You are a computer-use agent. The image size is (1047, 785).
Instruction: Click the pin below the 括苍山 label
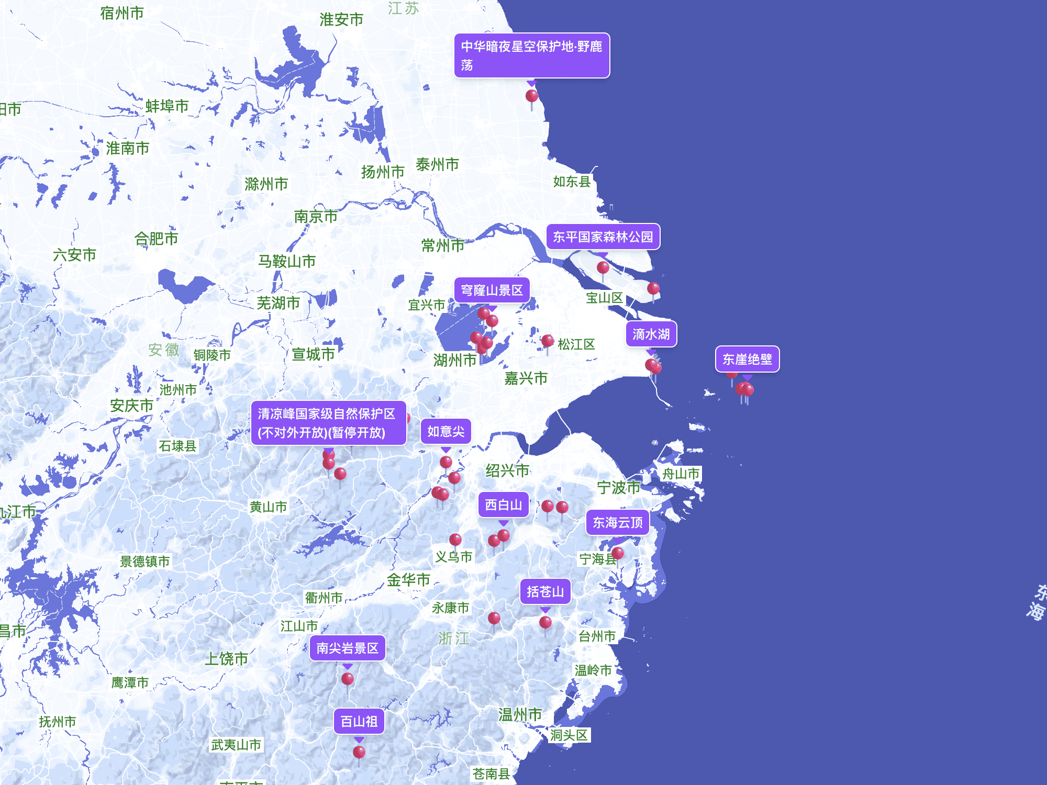tap(545, 622)
